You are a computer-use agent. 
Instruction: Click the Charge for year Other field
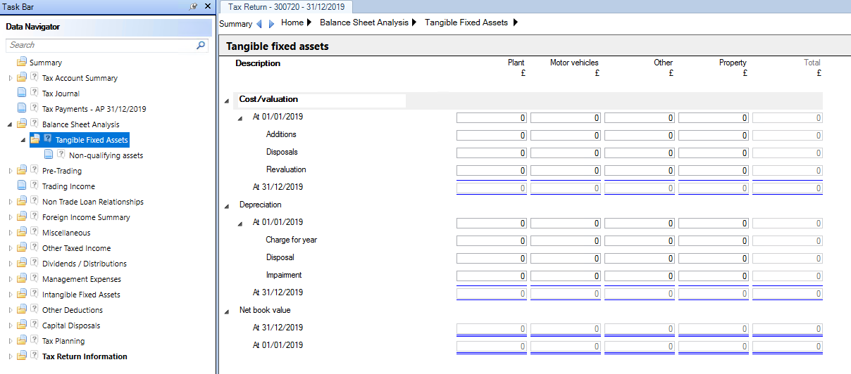click(640, 241)
